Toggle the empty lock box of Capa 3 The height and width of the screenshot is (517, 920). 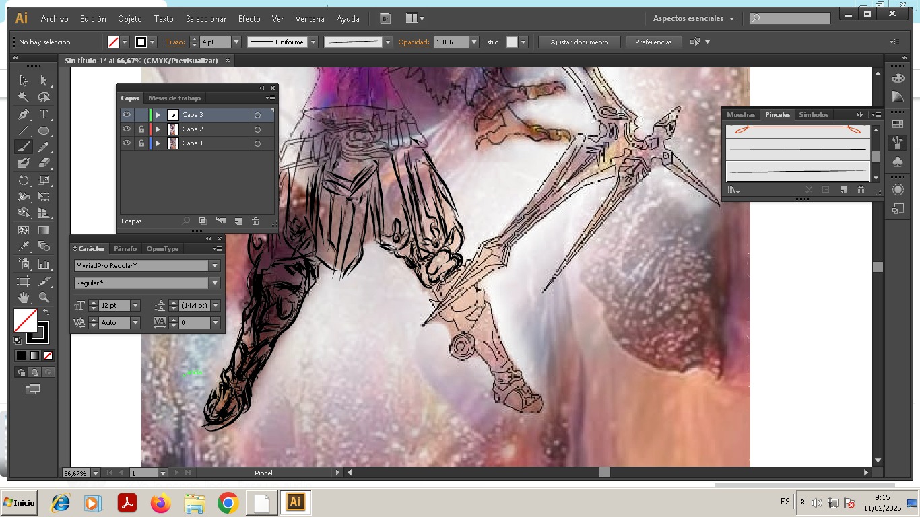point(141,115)
